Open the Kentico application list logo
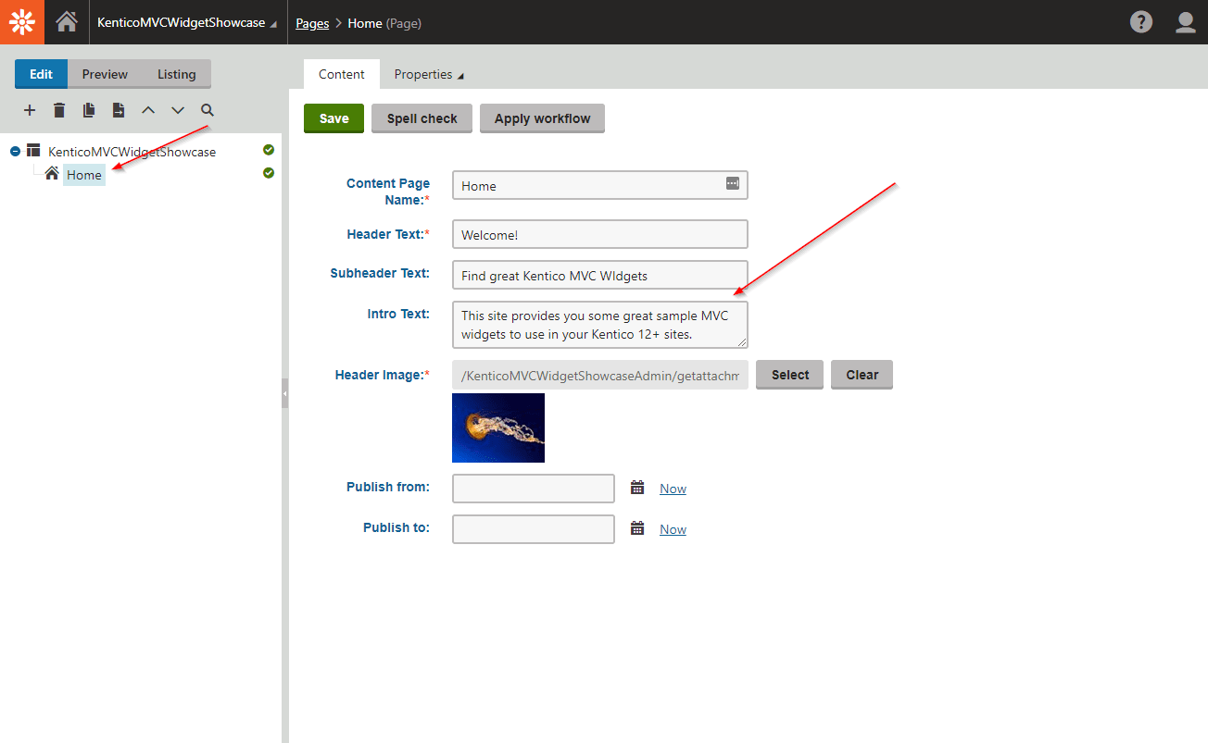Viewport: 1208px width, 743px height. 22,22
